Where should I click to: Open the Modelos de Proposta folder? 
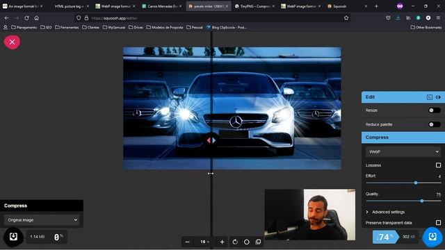(x=165, y=28)
